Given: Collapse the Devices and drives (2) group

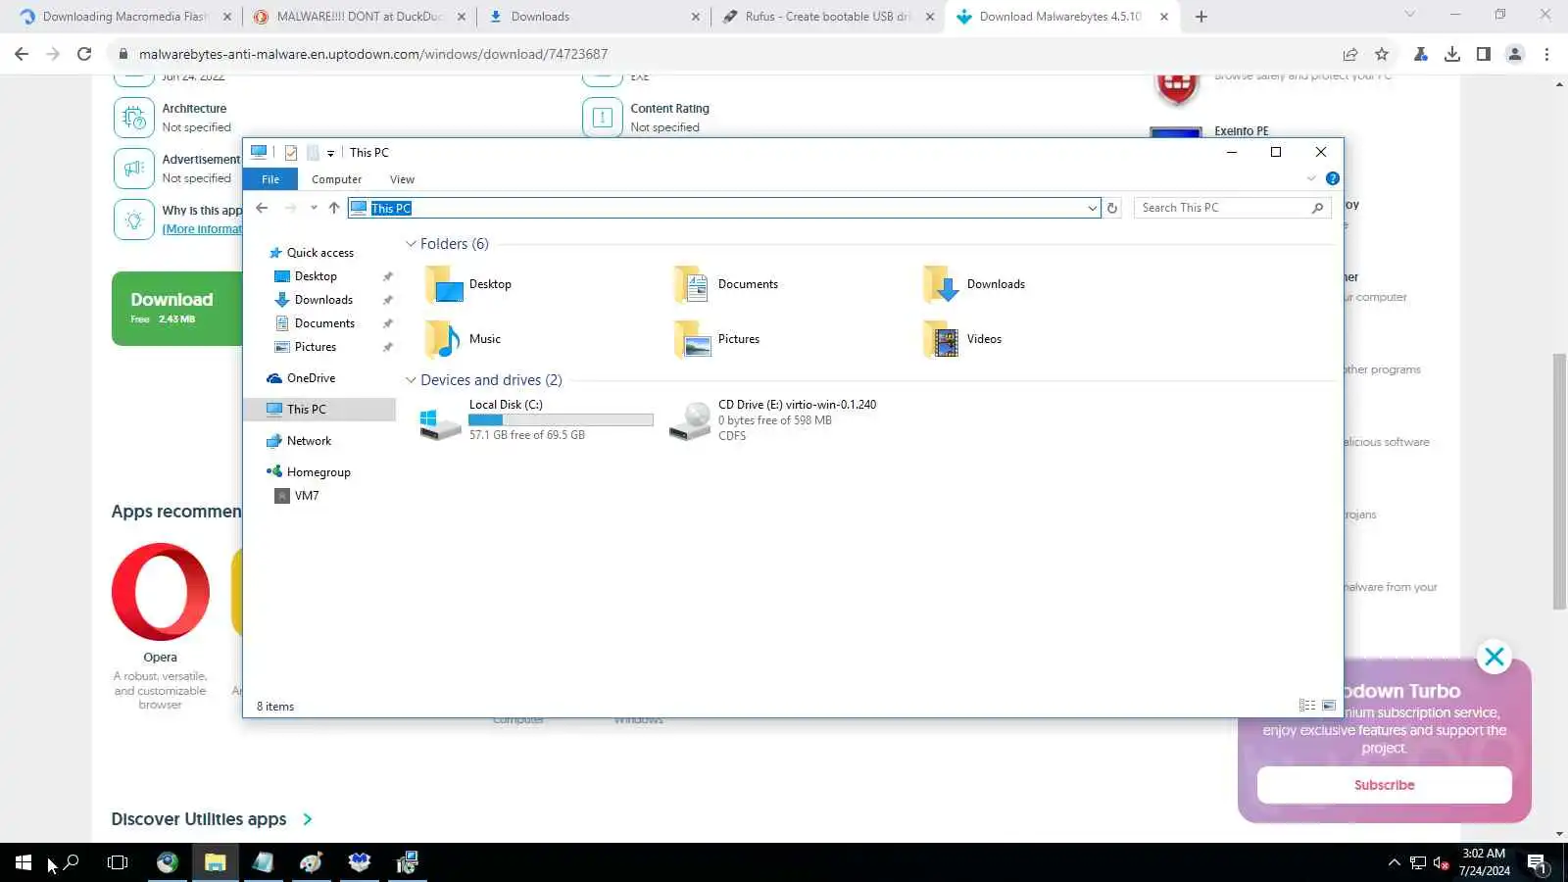Looking at the screenshot, I should point(411,380).
